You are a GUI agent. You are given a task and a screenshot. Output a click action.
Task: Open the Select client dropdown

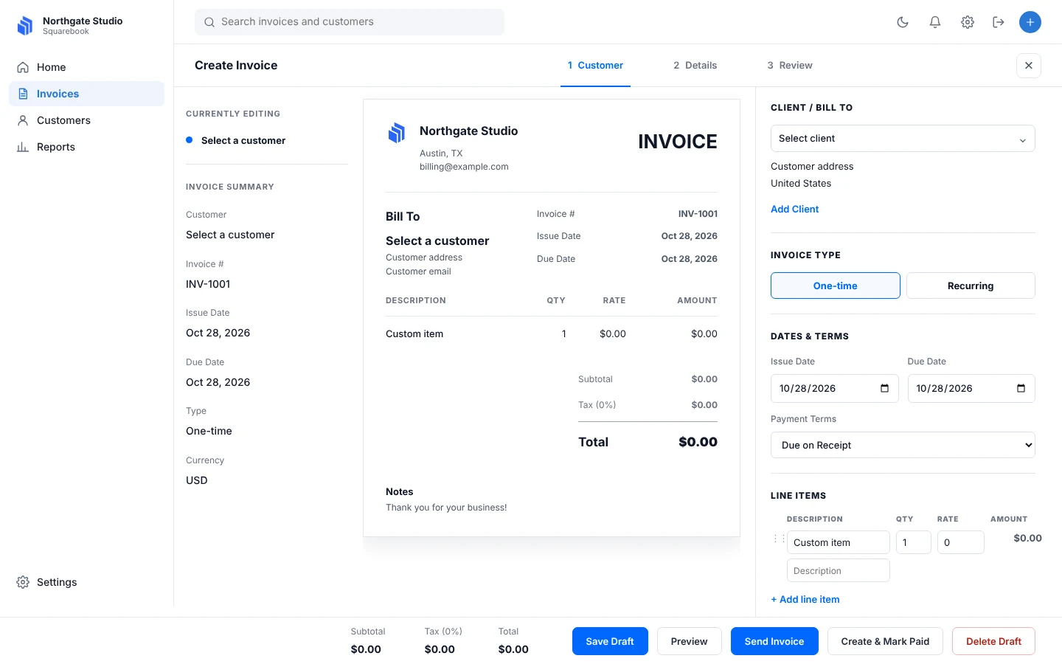click(903, 139)
